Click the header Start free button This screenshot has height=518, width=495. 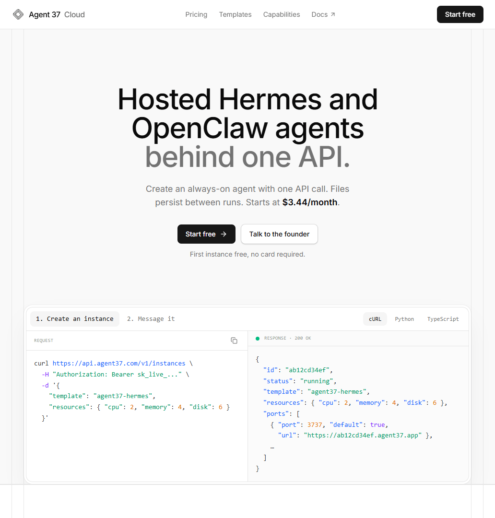pos(460,14)
